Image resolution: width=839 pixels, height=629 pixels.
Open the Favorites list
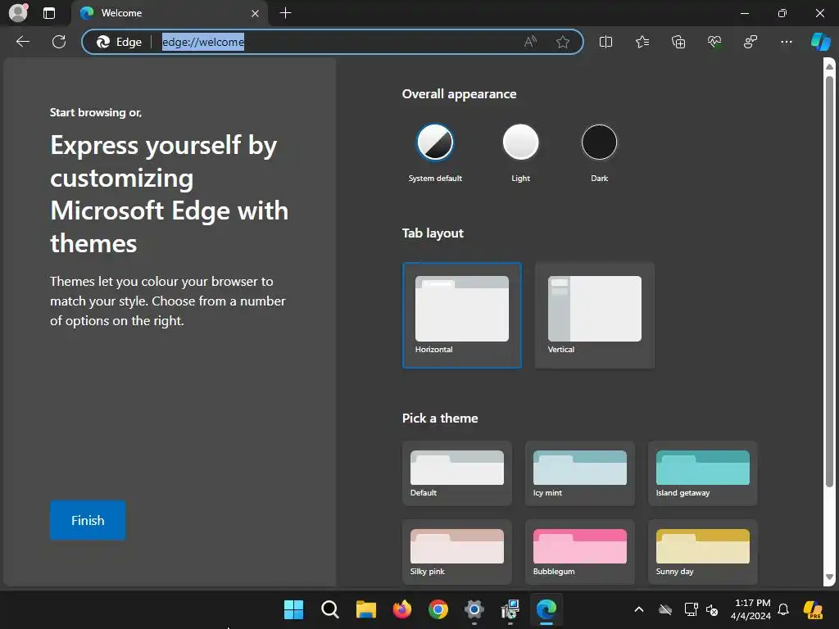[642, 42]
